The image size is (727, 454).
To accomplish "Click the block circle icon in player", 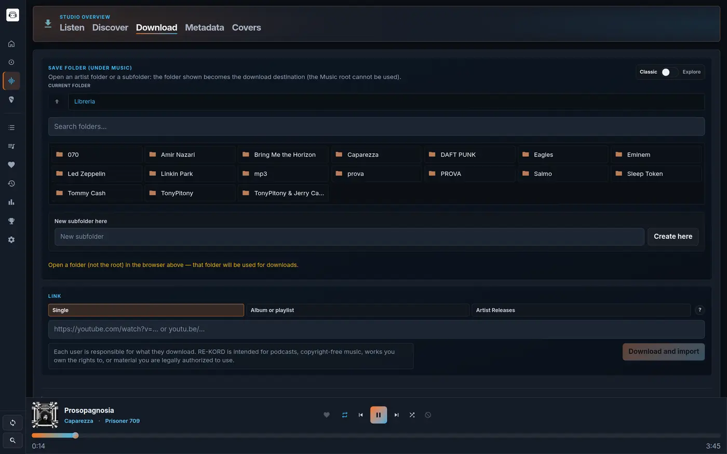I will click(428, 415).
